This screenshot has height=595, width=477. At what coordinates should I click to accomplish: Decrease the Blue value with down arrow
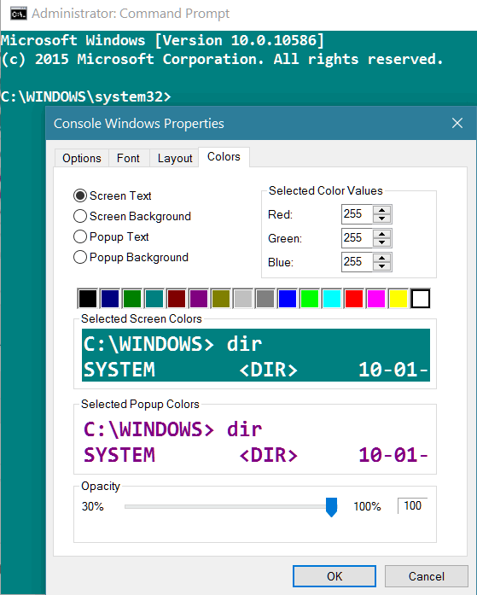point(381,266)
